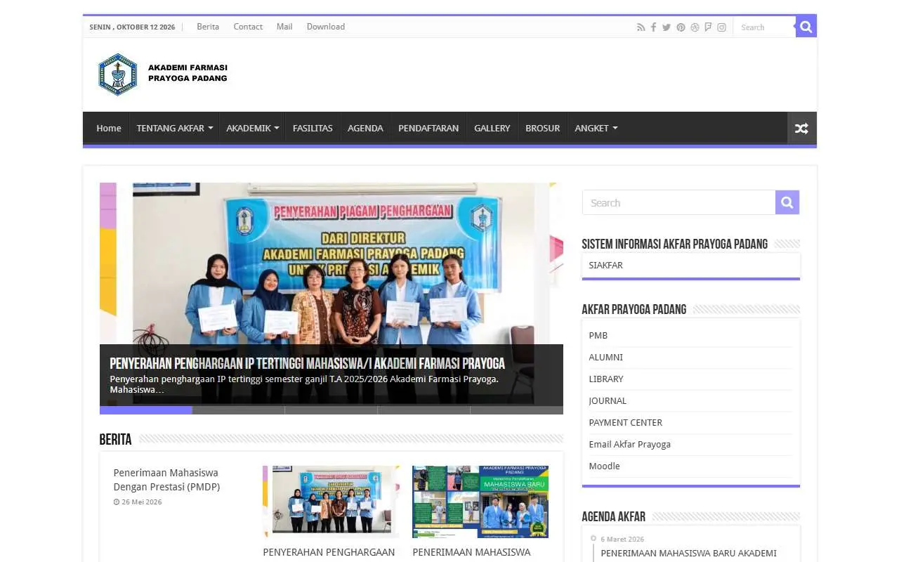
Task: Open Penerimaan Mahasiswa Dengan Prestasi (PMDP) article
Action: tap(166, 480)
